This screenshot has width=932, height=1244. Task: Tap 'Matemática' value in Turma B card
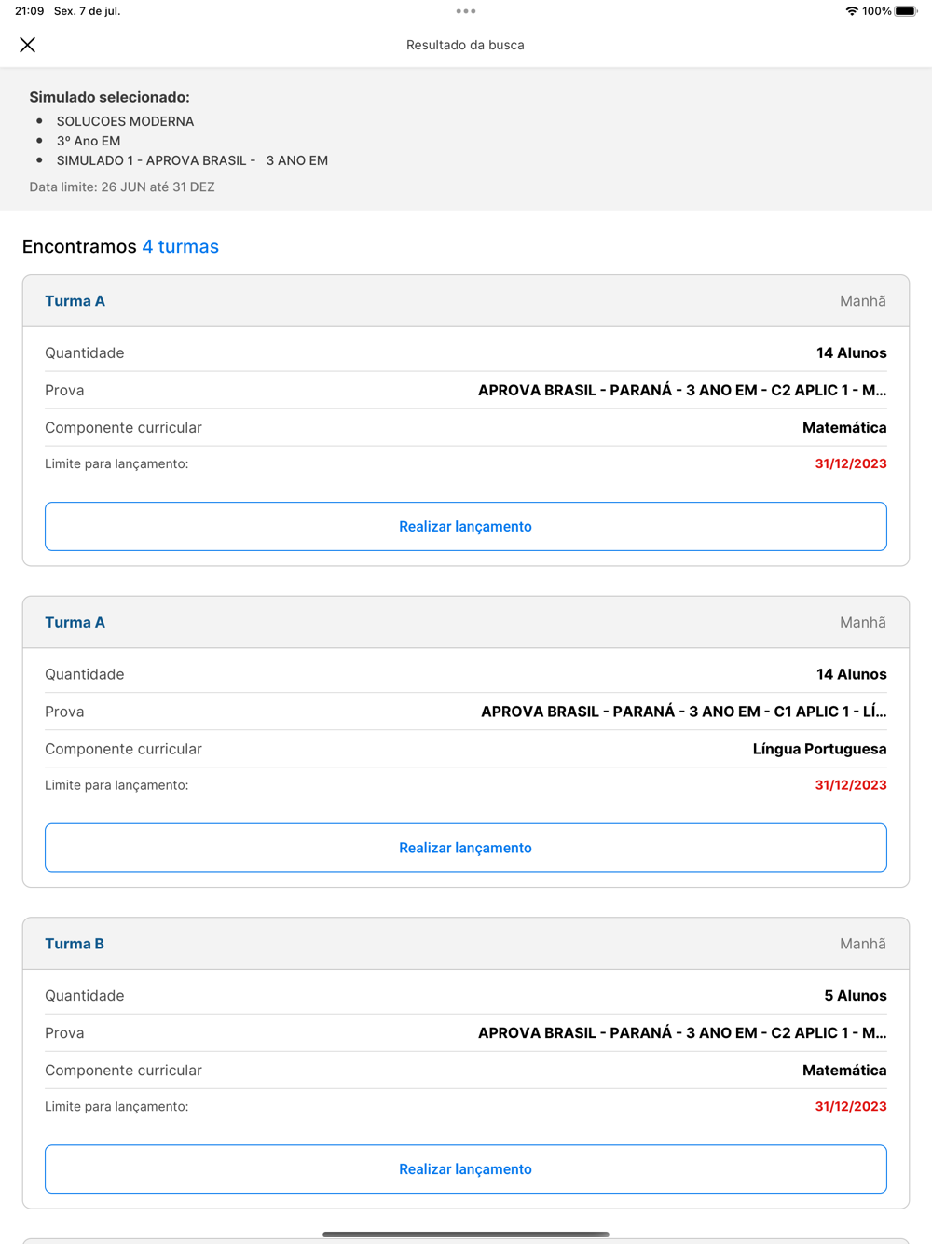pos(844,1071)
